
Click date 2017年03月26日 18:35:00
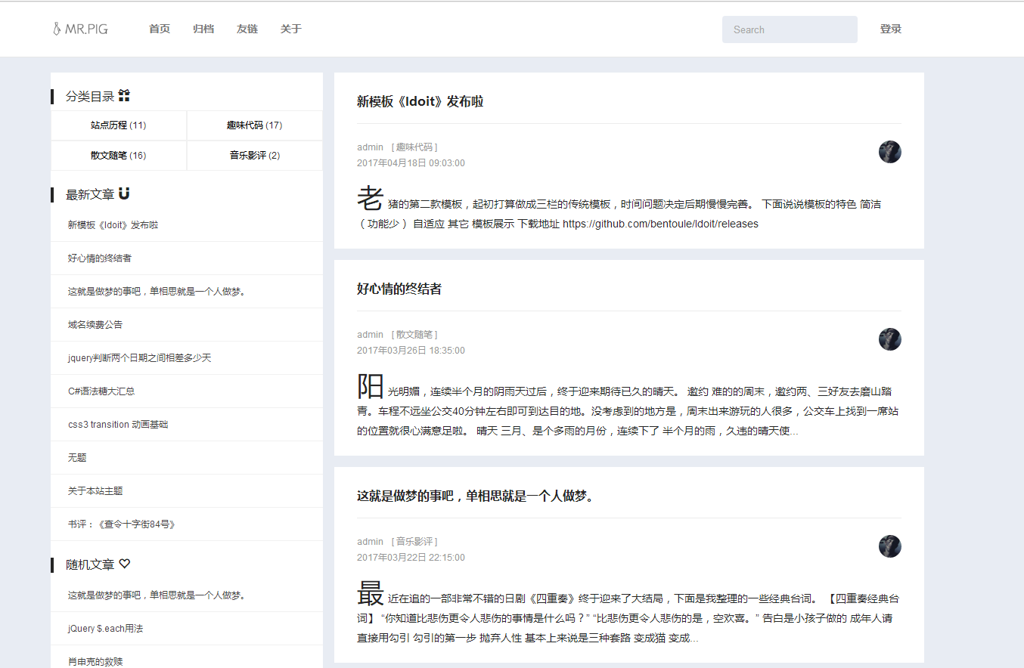tap(411, 351)
